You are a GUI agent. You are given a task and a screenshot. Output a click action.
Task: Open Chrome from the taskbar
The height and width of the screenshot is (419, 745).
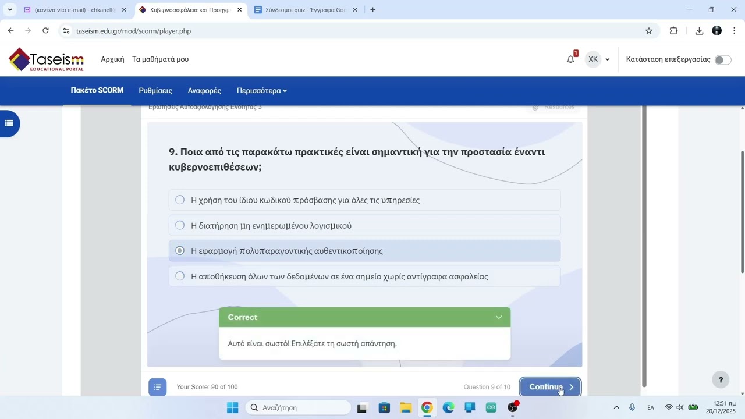(x=427, y=407)
